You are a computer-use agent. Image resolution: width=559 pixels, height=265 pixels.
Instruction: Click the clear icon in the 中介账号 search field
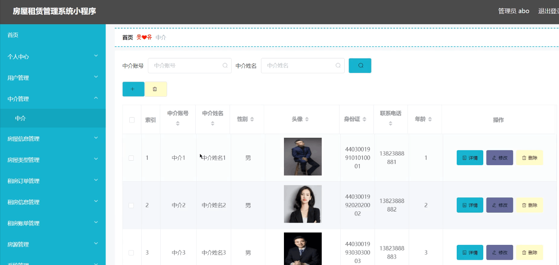[x=225, y=65]
